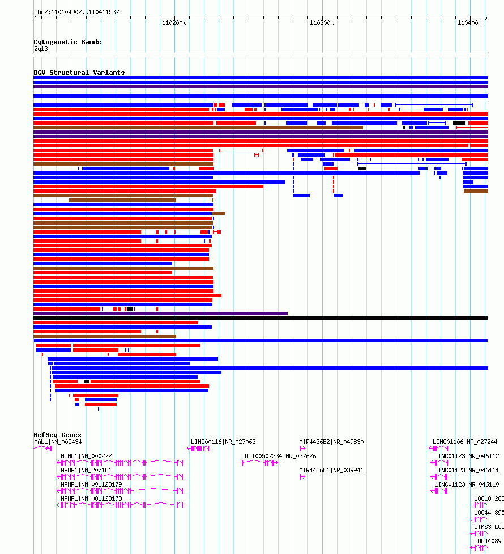Click the 110200k ruler position

coord(174,23)
